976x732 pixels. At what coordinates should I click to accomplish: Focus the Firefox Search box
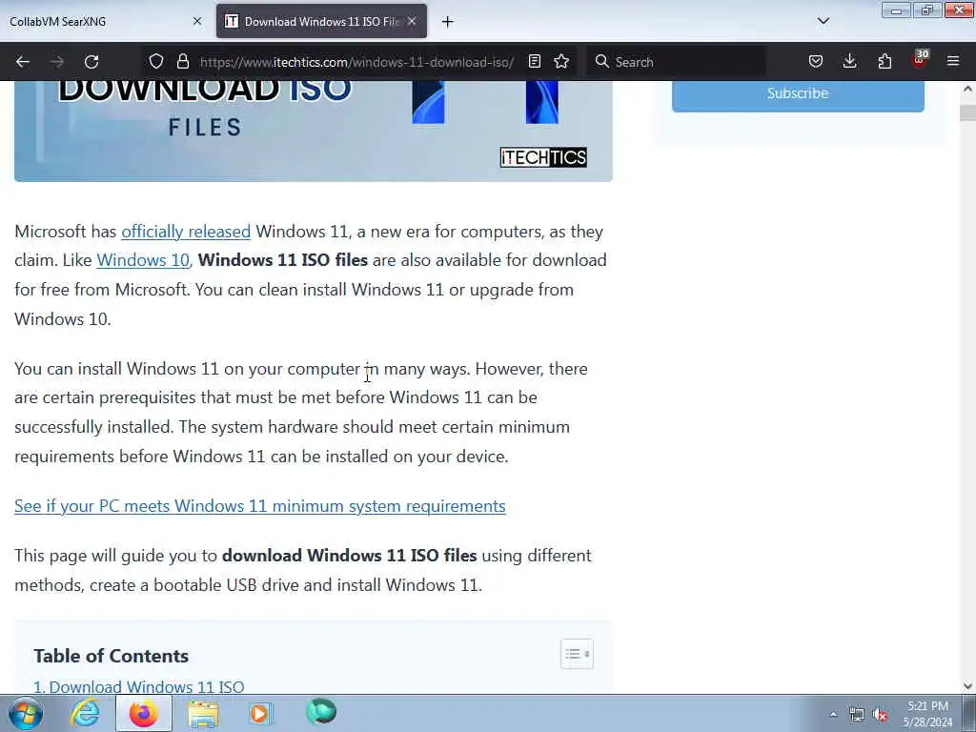[x=676, y=62]
